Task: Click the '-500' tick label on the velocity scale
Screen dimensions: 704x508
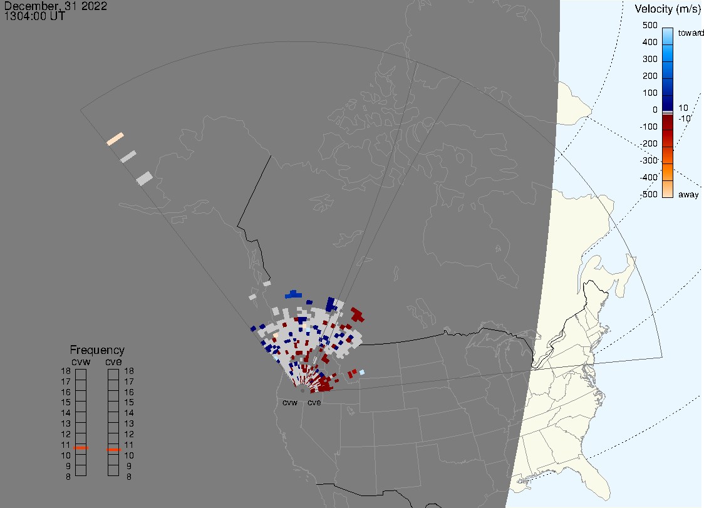Action: (x=648, y=194)
